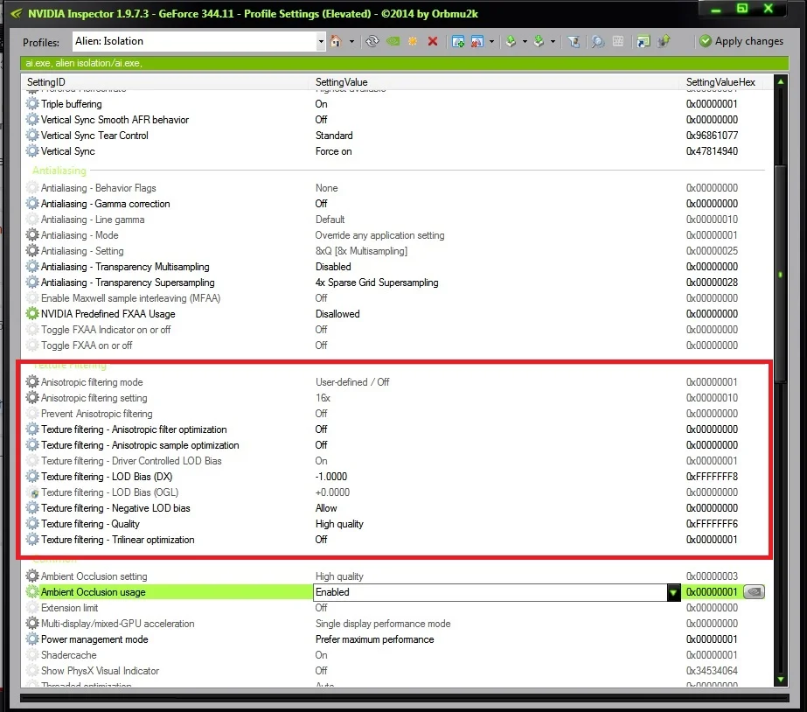Click the scrollbar down arrow of settings list

coord(781,680)
